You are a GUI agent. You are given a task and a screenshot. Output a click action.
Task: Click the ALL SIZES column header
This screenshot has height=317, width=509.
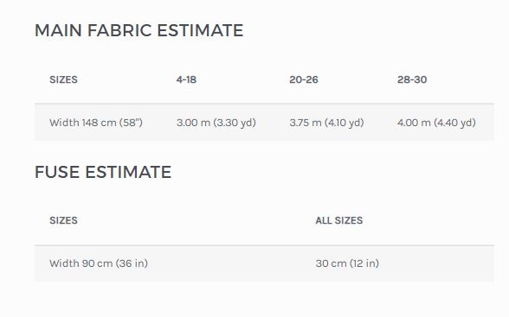click(339, 220)
